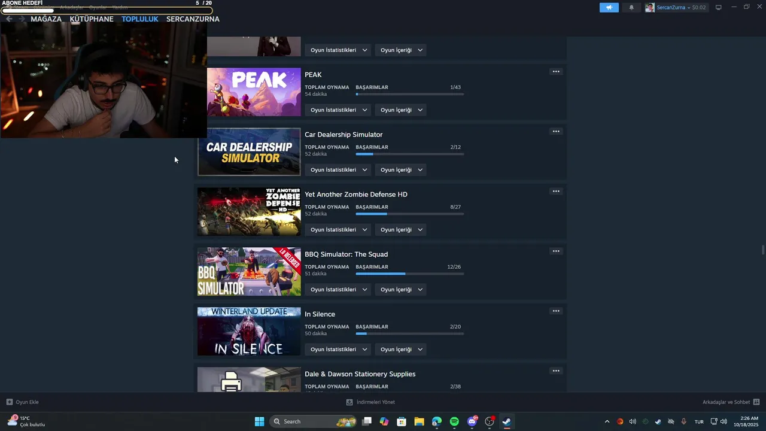The width and height of the screenshot is (766, 431).
Task: Open the notifications bell
Action: [631, 8]
